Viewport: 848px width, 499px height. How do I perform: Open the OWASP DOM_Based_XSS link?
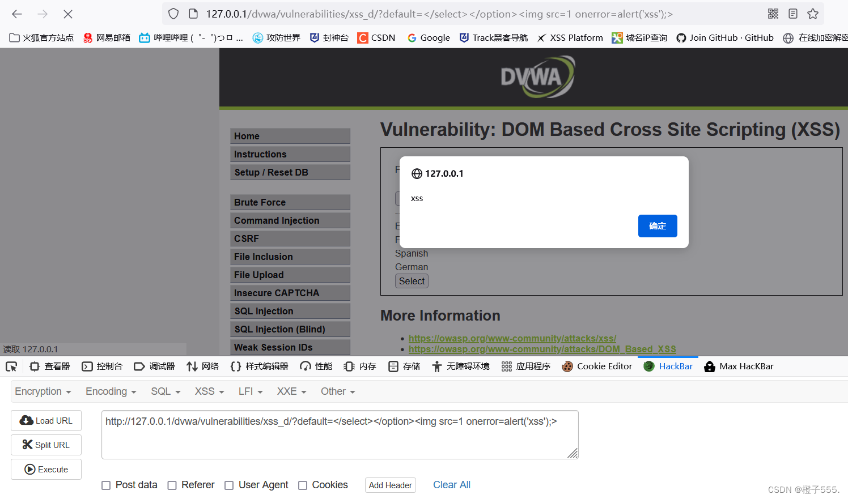542,349
